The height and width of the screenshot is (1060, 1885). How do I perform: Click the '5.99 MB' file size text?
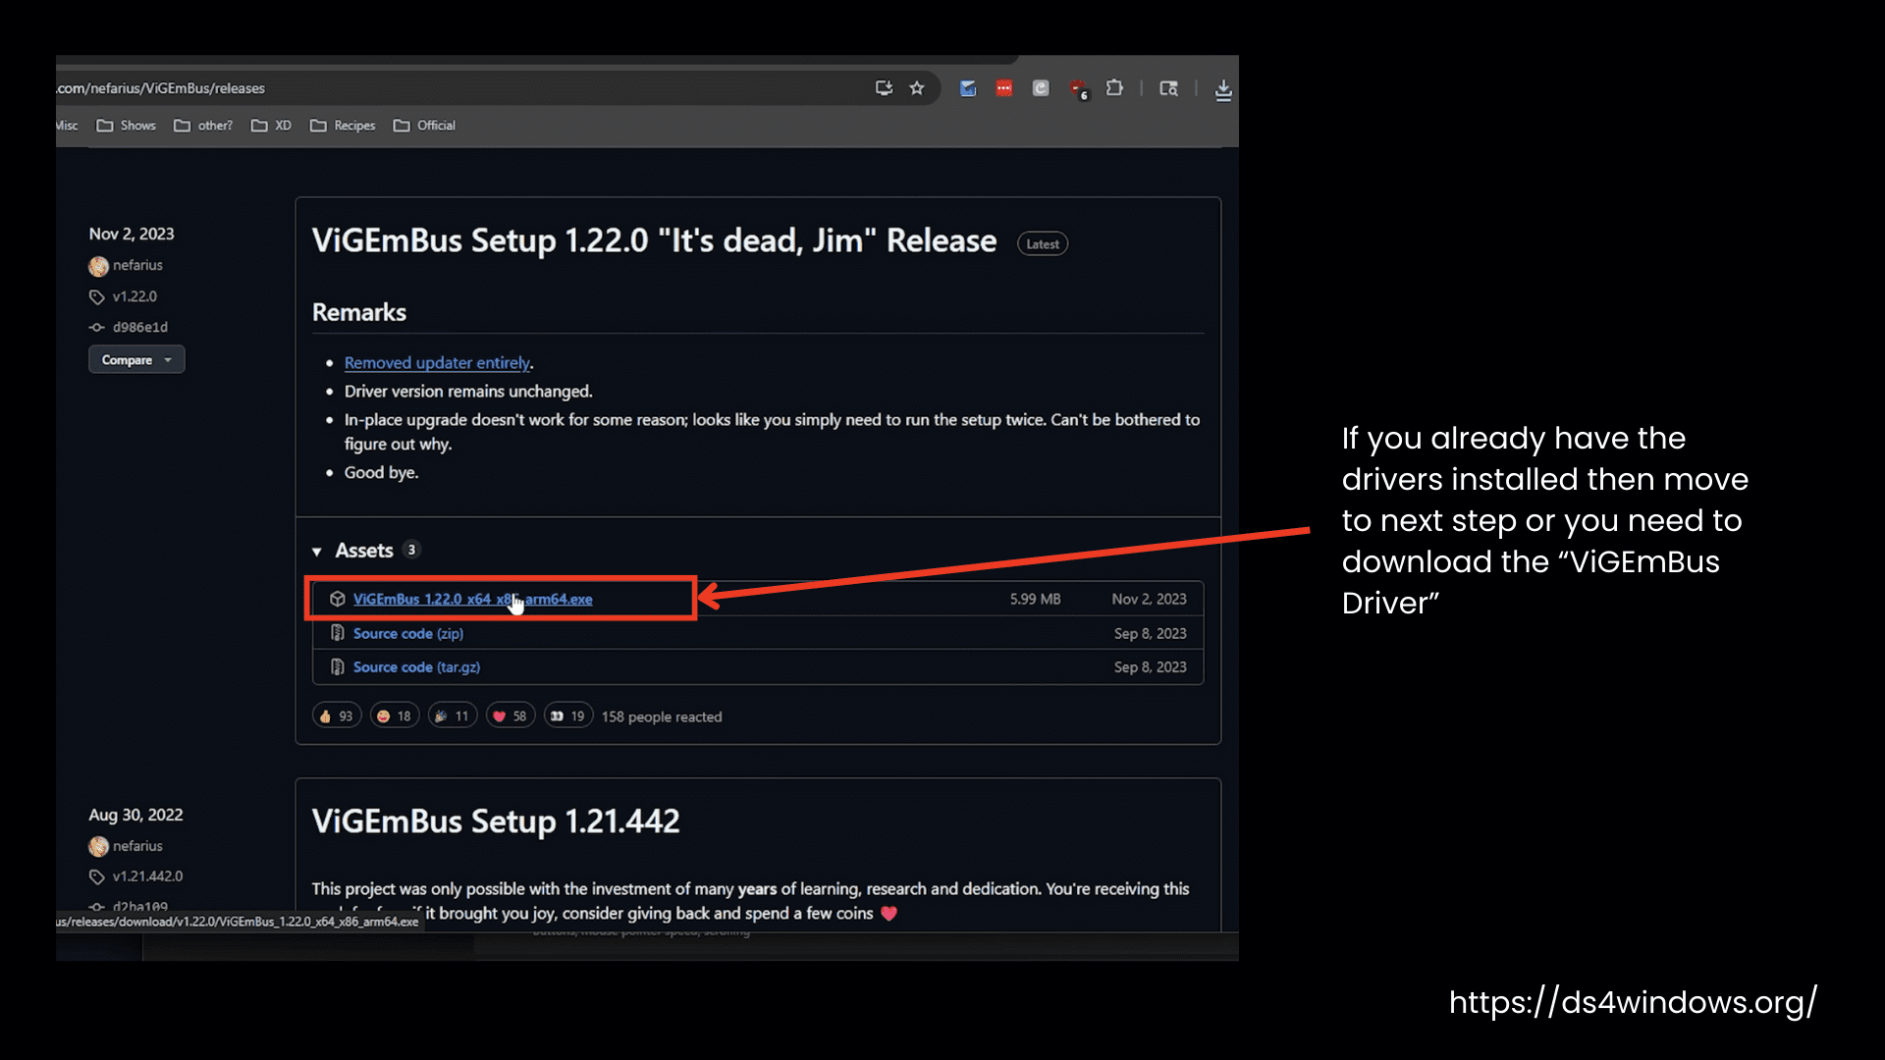(x=1035, y=599)
